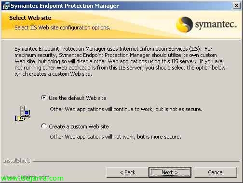Click the computer-in-hand network icon
Screen dimensions: 243x183
[x=23, y=113]
